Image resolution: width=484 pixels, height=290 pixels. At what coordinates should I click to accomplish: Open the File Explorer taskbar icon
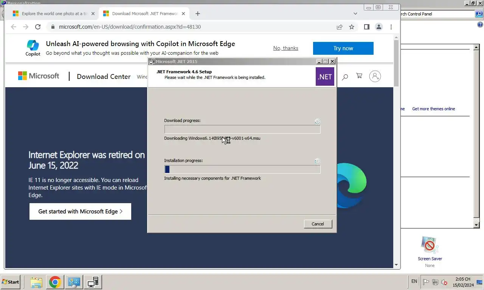(x=36, y=282)
